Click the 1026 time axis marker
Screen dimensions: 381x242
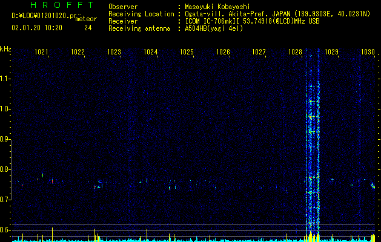click(223, 51)
